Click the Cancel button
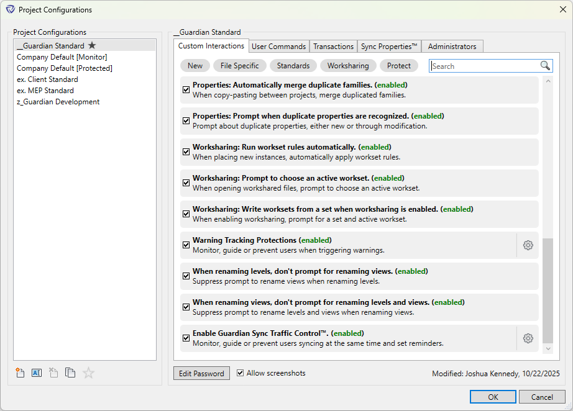 [542, 397]
